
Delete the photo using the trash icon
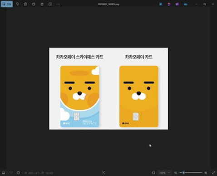tap(25, 4)
